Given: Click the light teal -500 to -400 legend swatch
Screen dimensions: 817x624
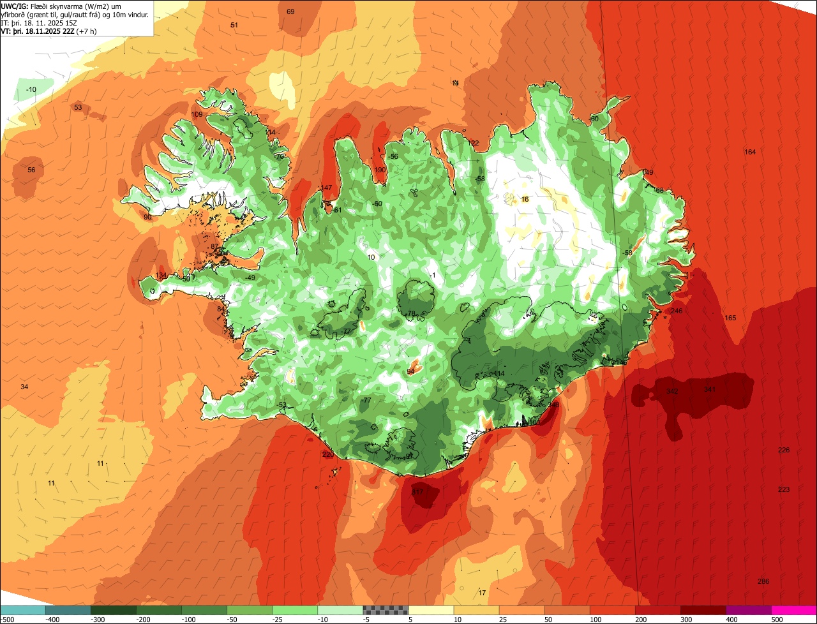Looking at the screenshot, I should [x=22, y=610].
